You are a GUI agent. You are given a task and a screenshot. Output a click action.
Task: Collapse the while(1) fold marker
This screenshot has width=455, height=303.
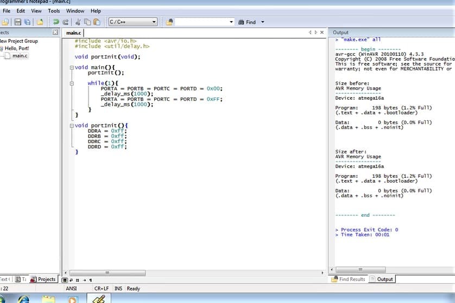(72, 83)
